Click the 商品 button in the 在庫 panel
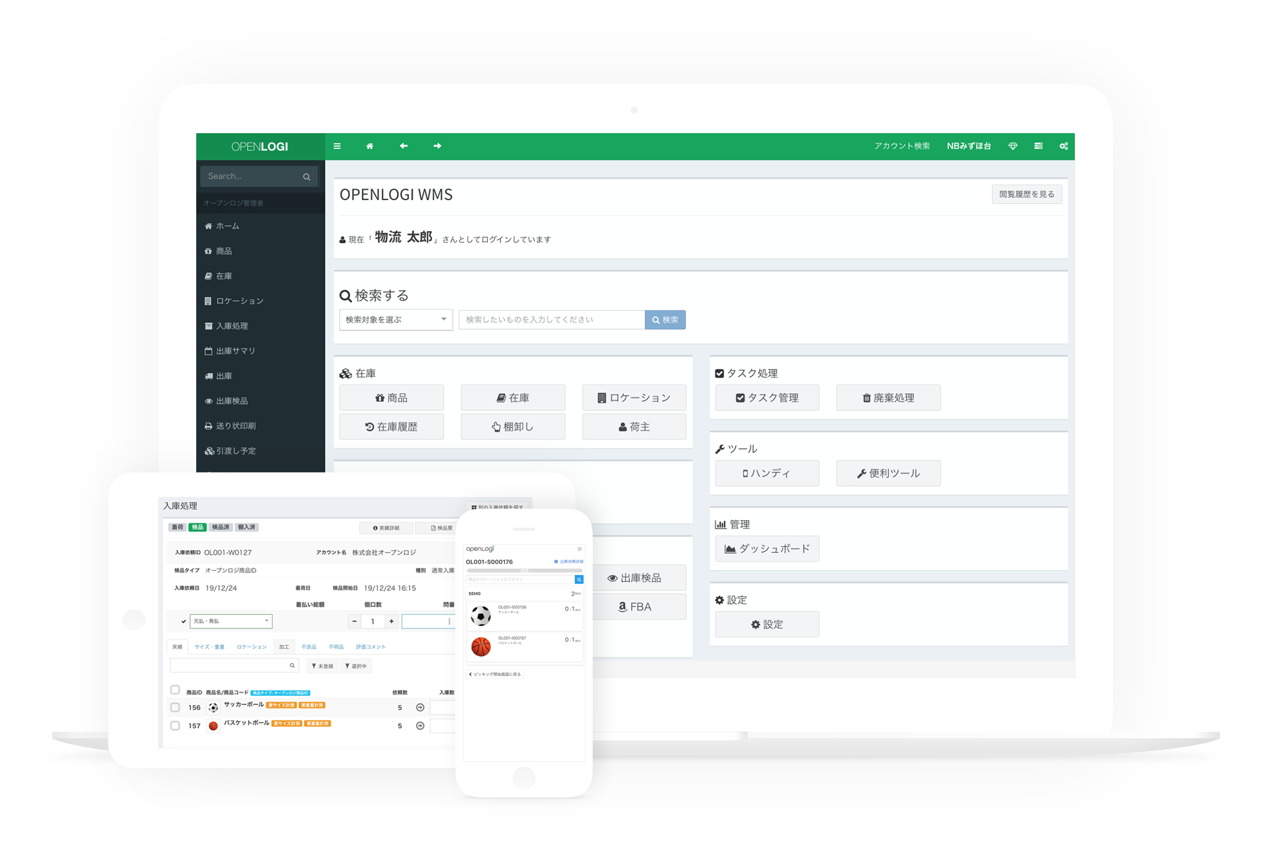Image resolution: width=1270 pixels, height=847 pixels. click(391, 397)
